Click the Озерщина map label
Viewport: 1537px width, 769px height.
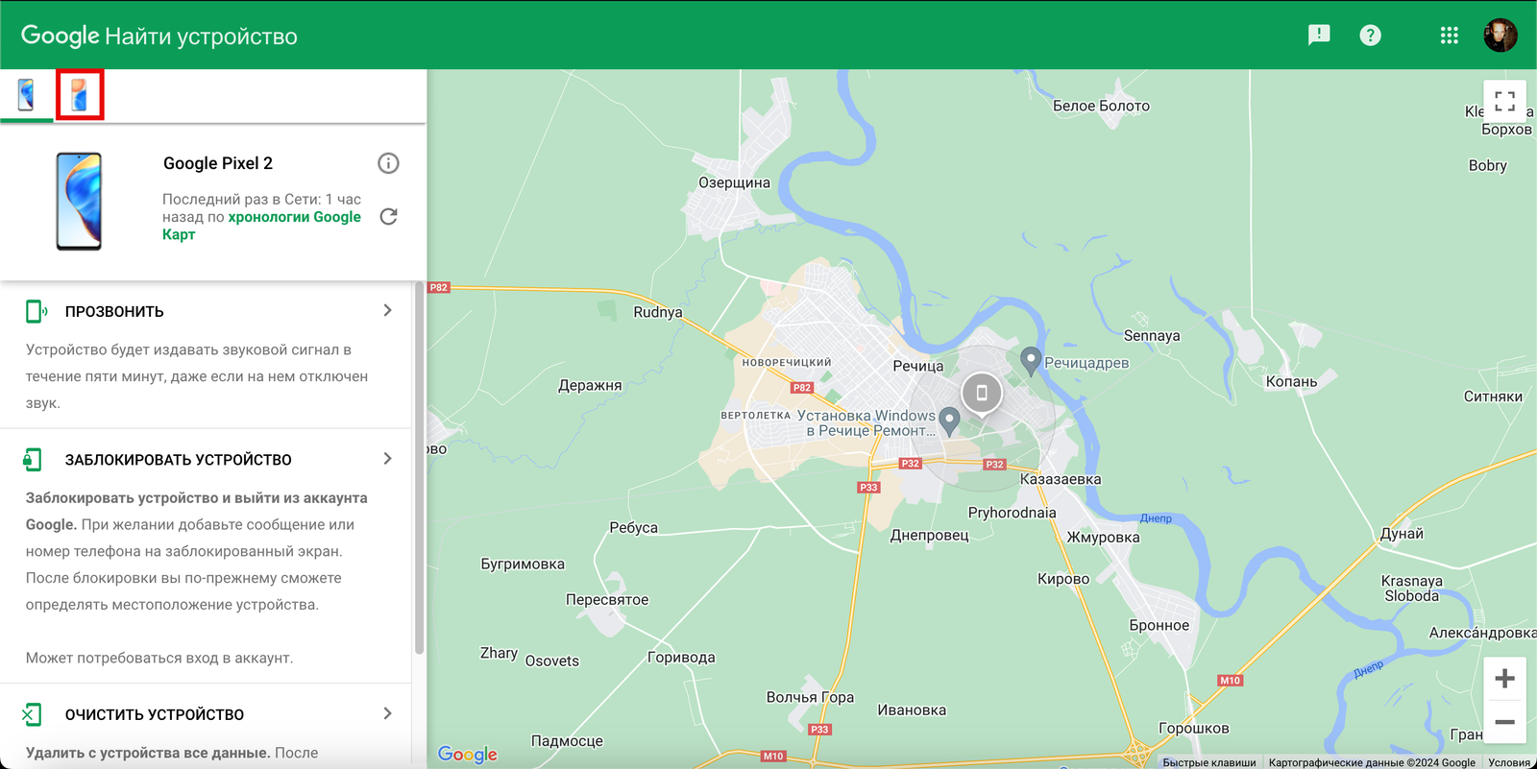[734, 182]
